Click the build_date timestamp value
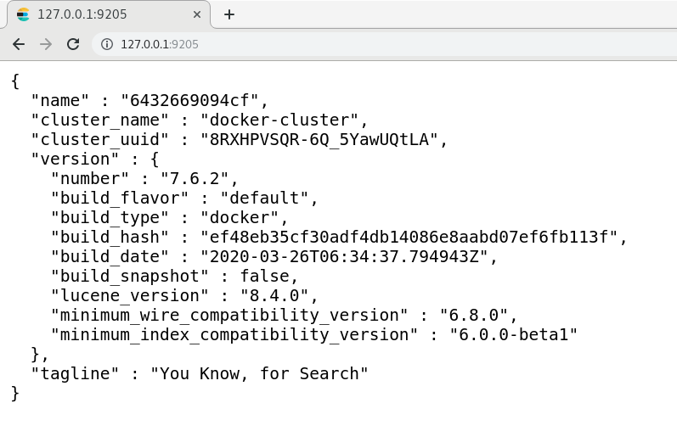This screenshot has width=677, height=431. click(344, 257)
